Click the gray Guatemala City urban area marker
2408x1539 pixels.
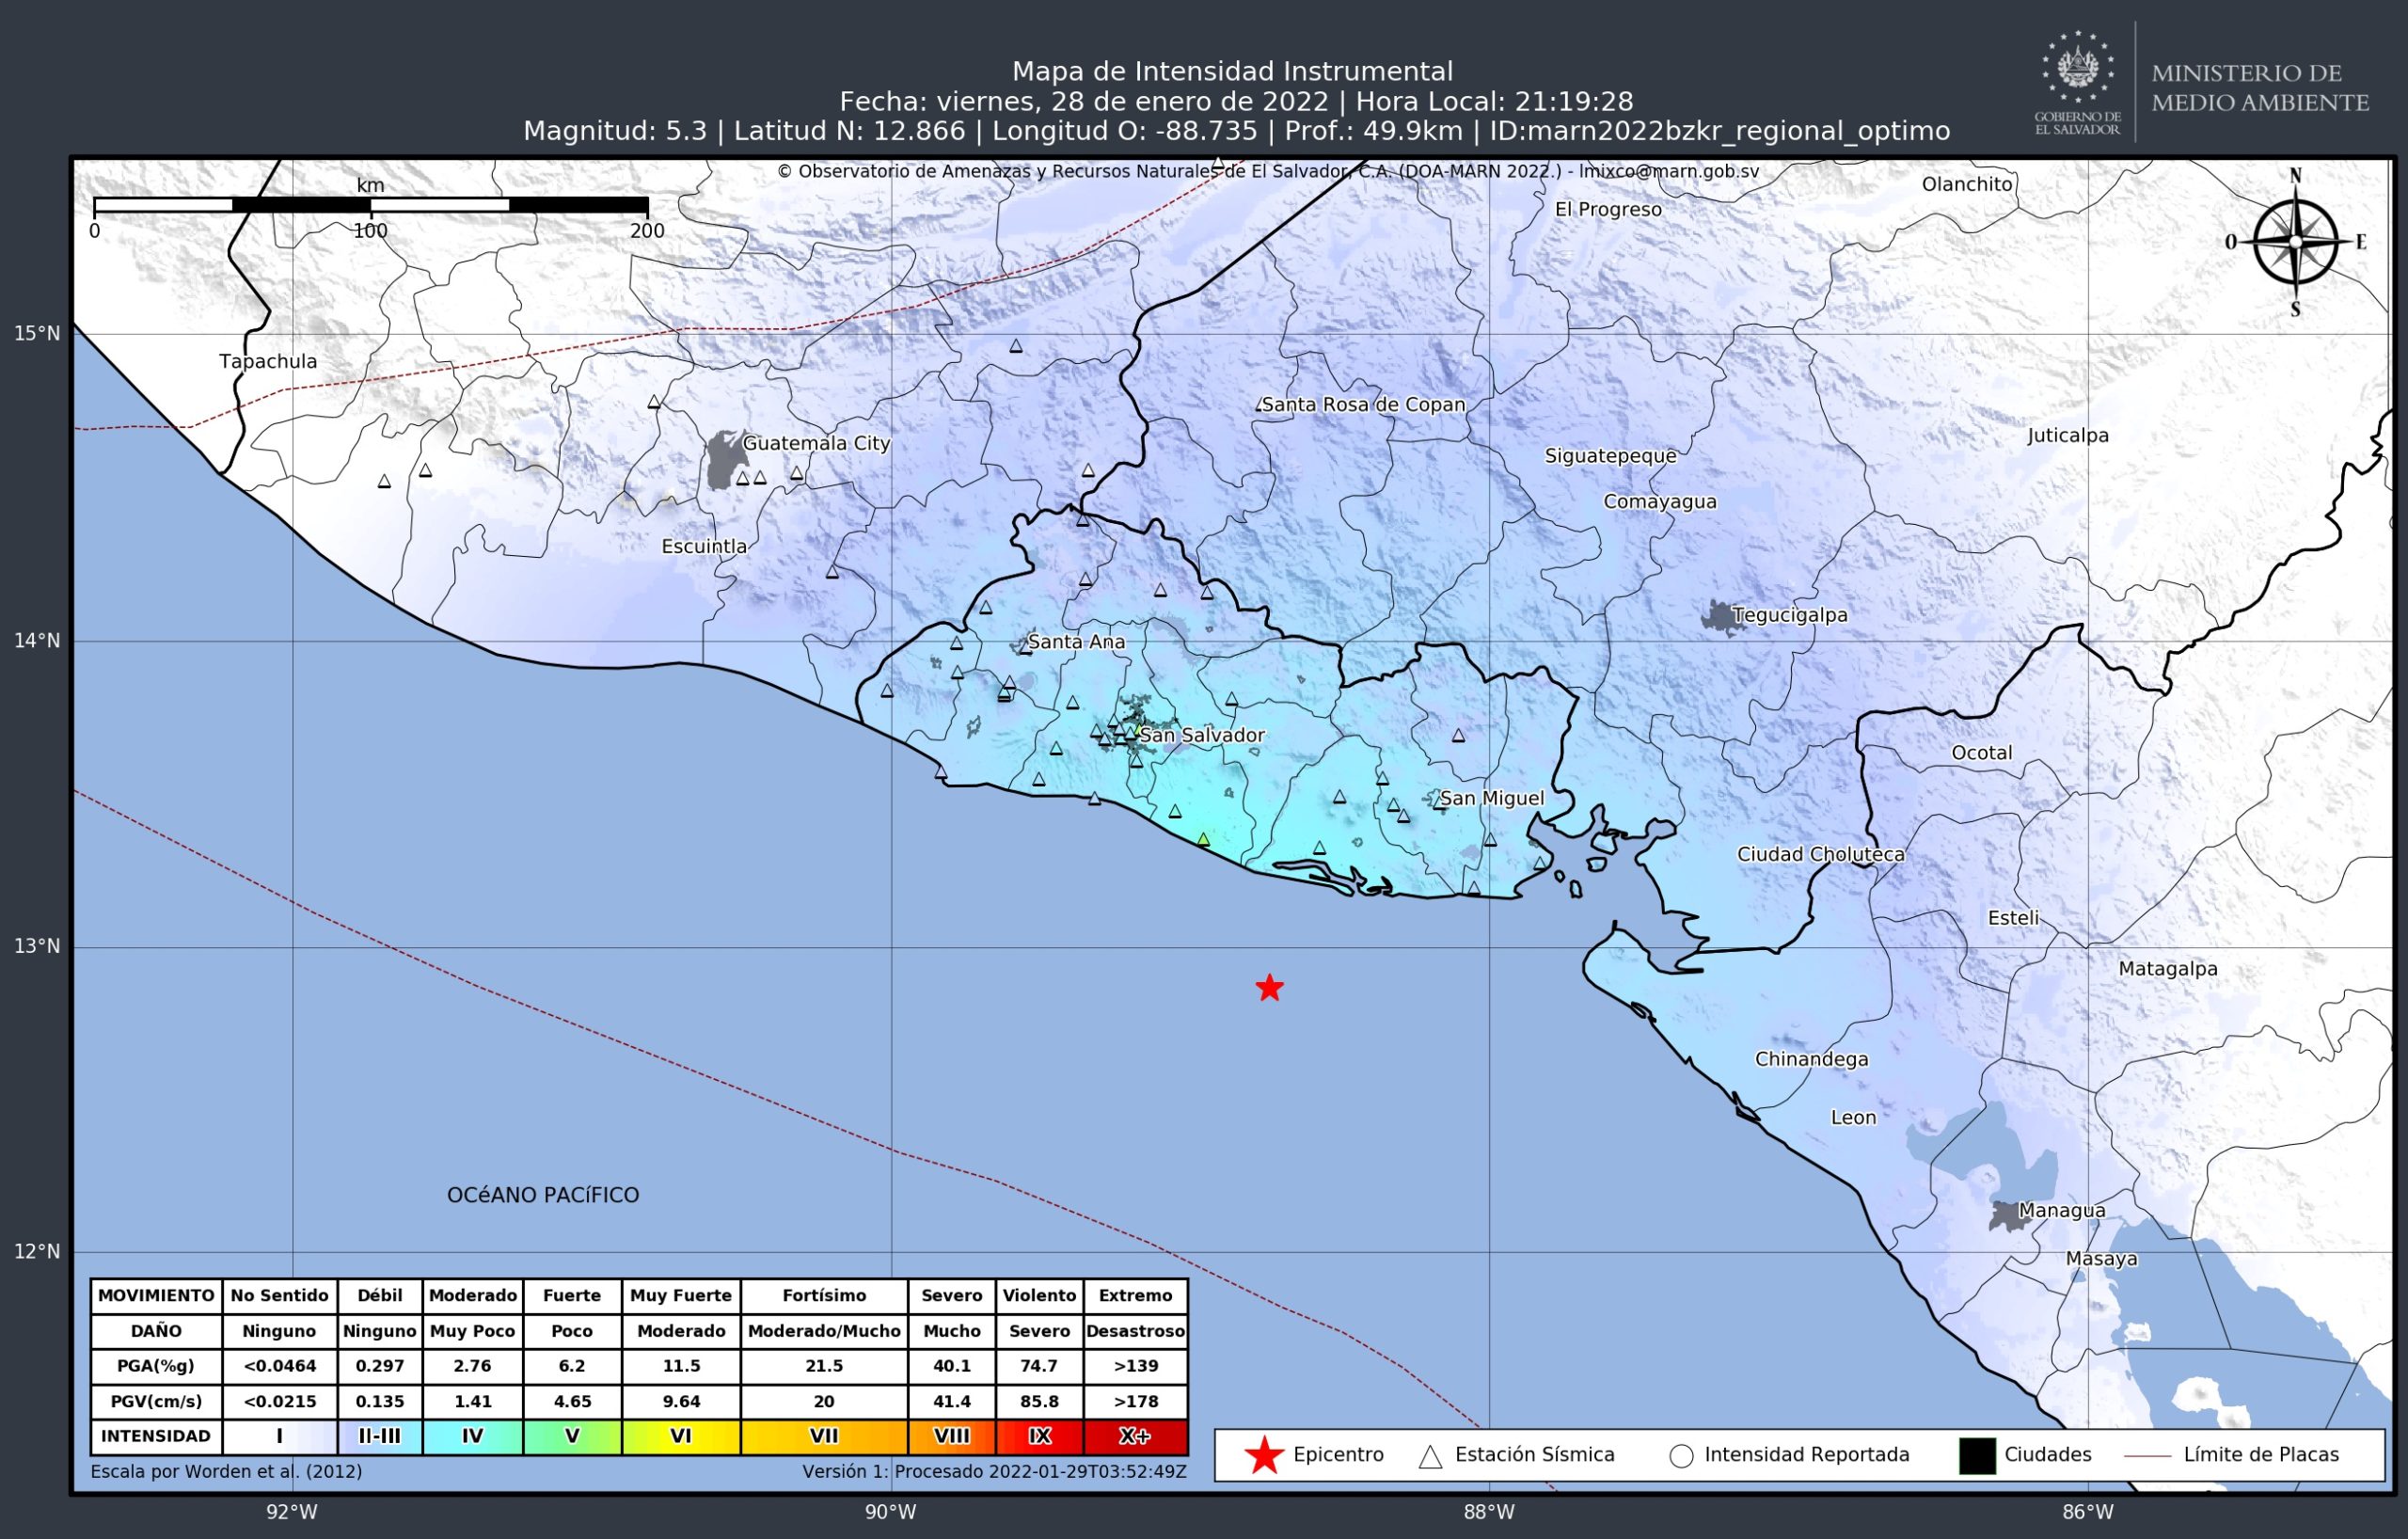pyautogui.click(x=725, y=460)
